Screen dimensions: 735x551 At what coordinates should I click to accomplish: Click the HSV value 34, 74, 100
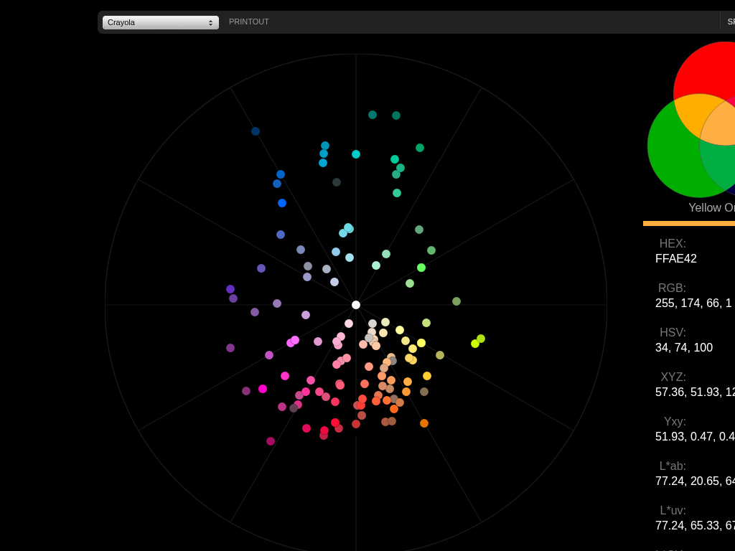click(x=684, y=348)
